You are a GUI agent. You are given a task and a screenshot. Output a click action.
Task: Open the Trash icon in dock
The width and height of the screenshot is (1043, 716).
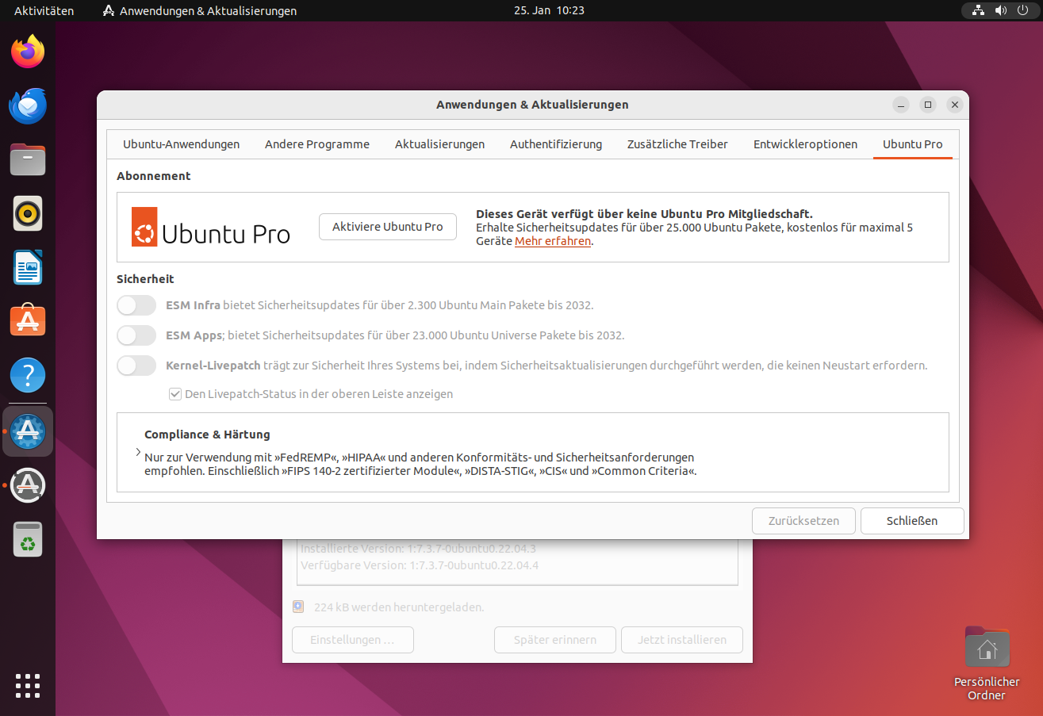28,539
